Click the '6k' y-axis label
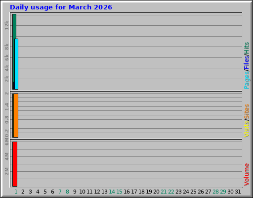Screen dimensions: 253x198 6,57
